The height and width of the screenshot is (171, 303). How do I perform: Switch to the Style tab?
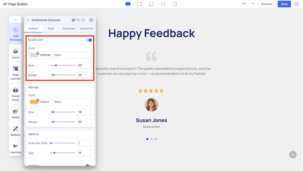pyautogui.click(x=51, y=29)
